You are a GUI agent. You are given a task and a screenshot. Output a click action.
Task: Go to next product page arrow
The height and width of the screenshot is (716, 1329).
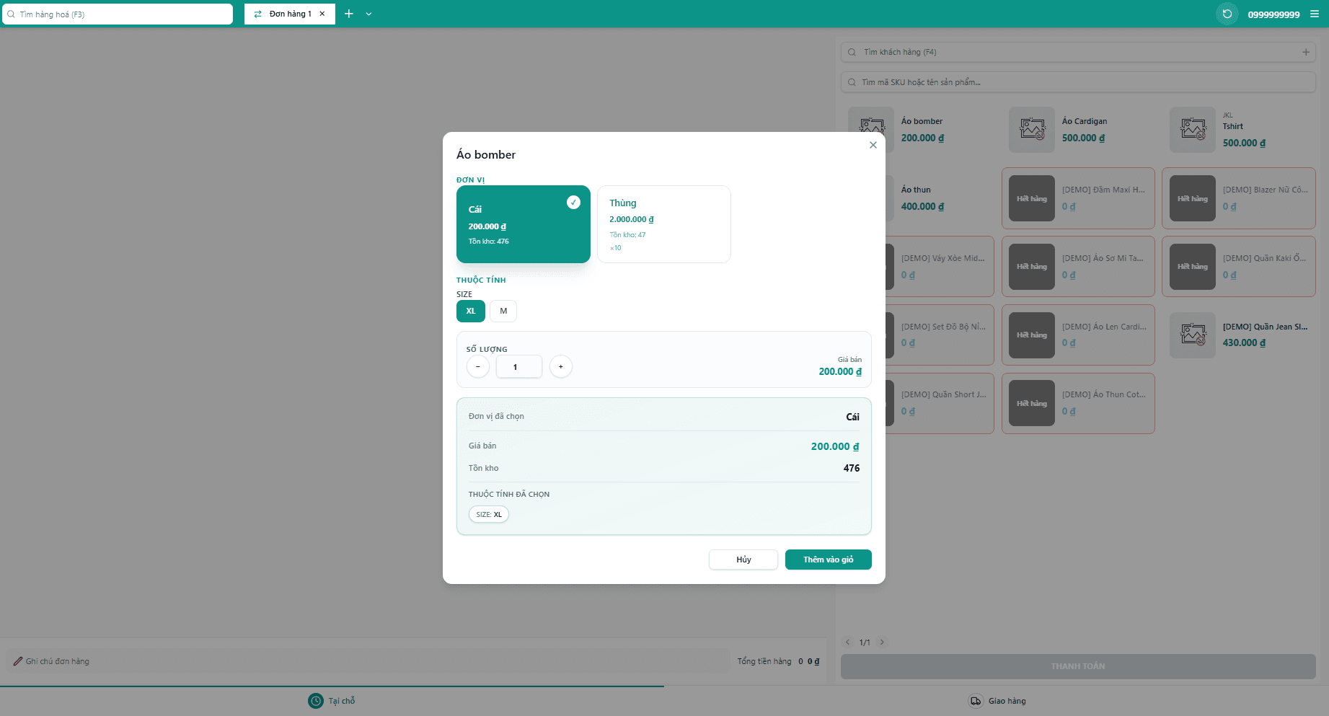(x=881, y=642)
